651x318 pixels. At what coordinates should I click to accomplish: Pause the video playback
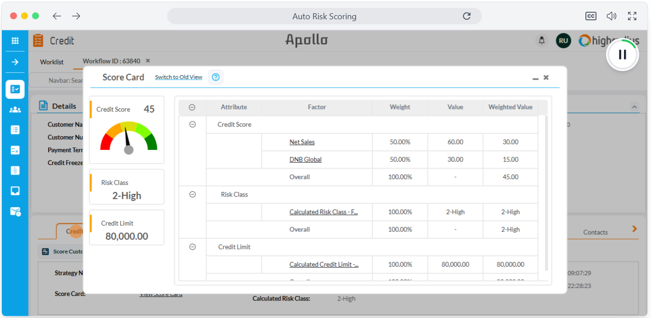(x=623, y=55)
